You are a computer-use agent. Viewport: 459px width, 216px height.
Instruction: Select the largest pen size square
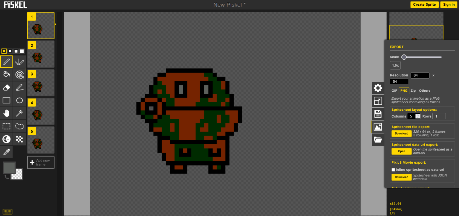pyautogui.click(x=22, y=51)
